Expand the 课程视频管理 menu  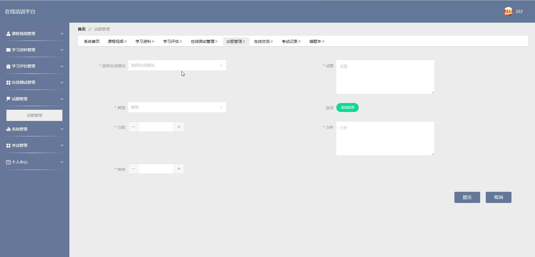pyautogui.click(x=62, y=34)
